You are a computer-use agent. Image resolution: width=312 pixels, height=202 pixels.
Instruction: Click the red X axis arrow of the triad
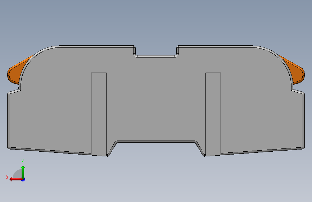pos(15,179)
